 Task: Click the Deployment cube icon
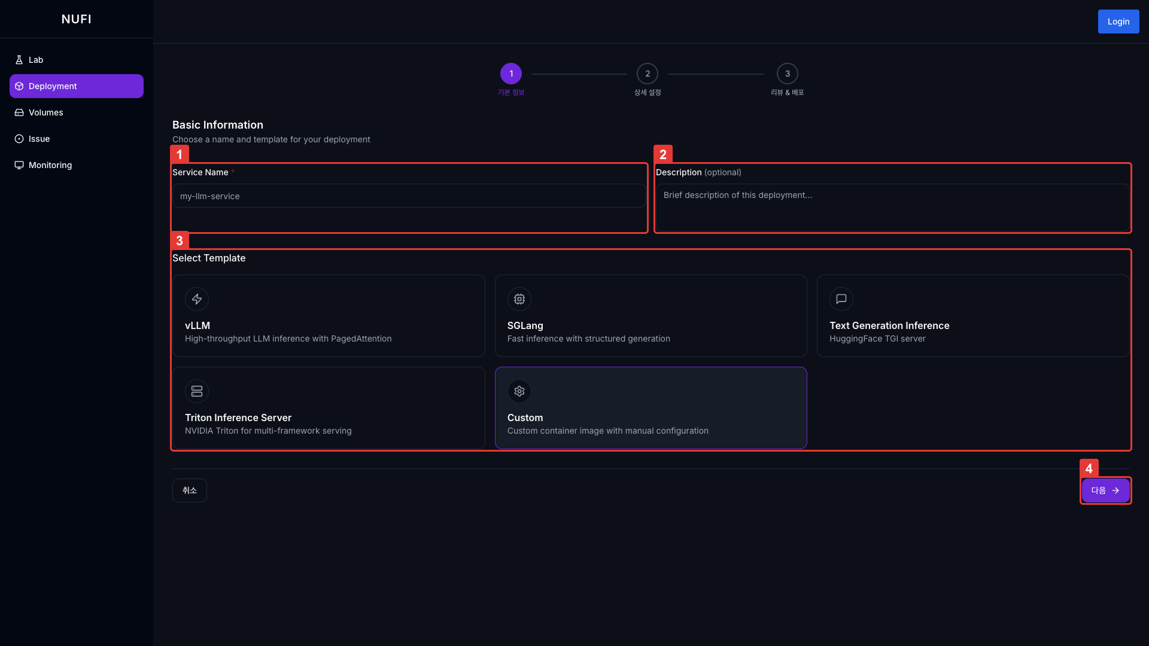[19, 86]
